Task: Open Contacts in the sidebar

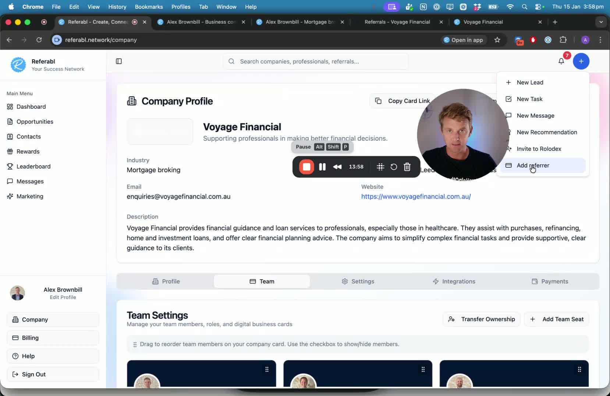Action: point(24,136)
